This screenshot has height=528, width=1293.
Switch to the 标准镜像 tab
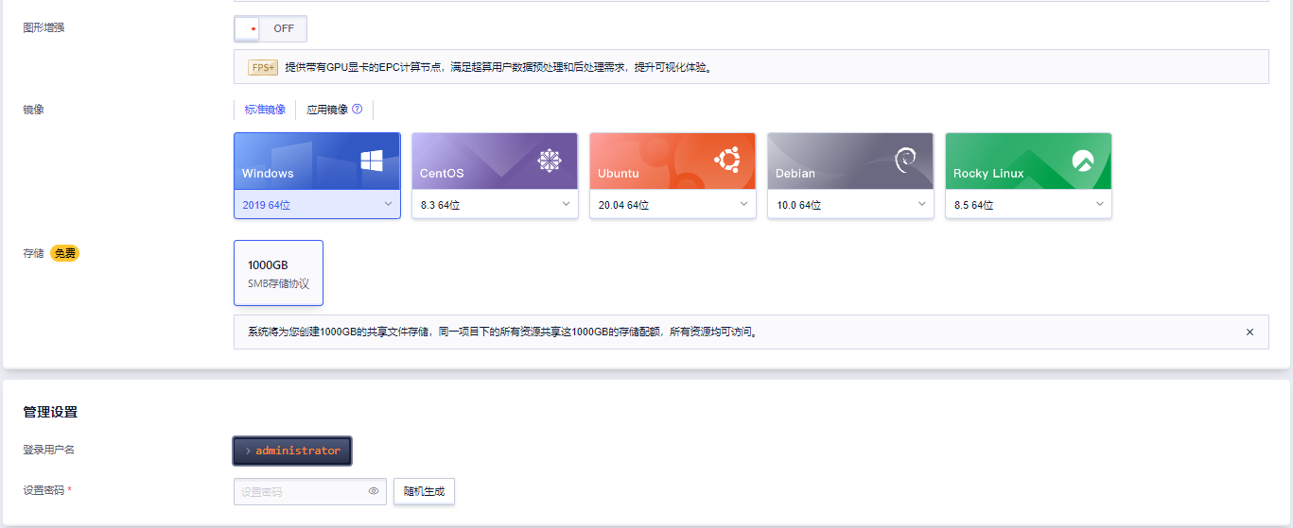click(265, 110)
